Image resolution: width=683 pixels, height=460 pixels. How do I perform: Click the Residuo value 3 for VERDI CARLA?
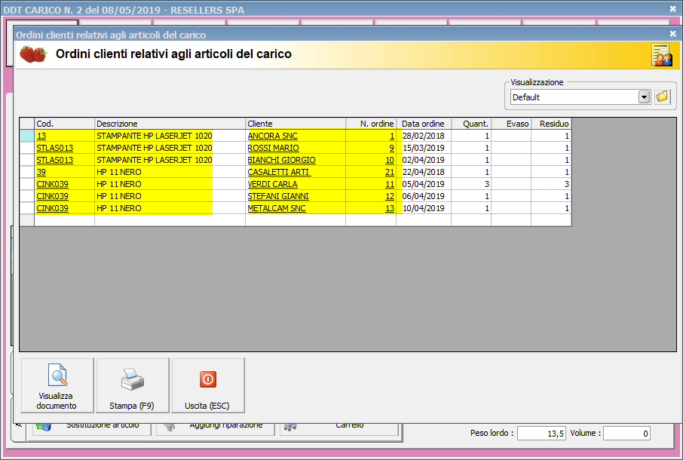[552, 184]
